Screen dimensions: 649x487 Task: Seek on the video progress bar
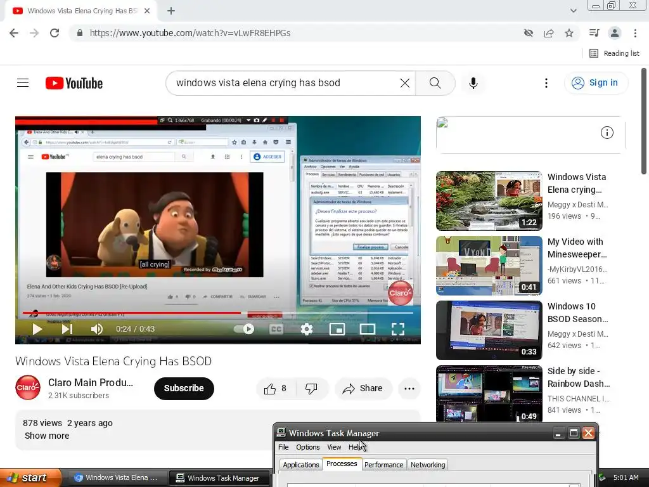[x=218, y=313]
